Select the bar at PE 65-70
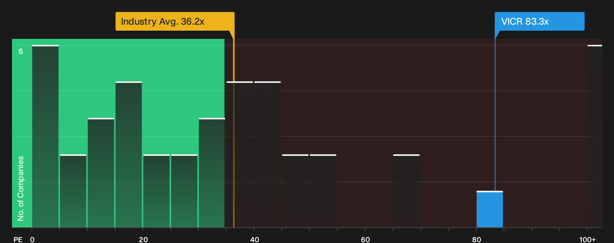 pyautogui.click(x=406, y=191)
